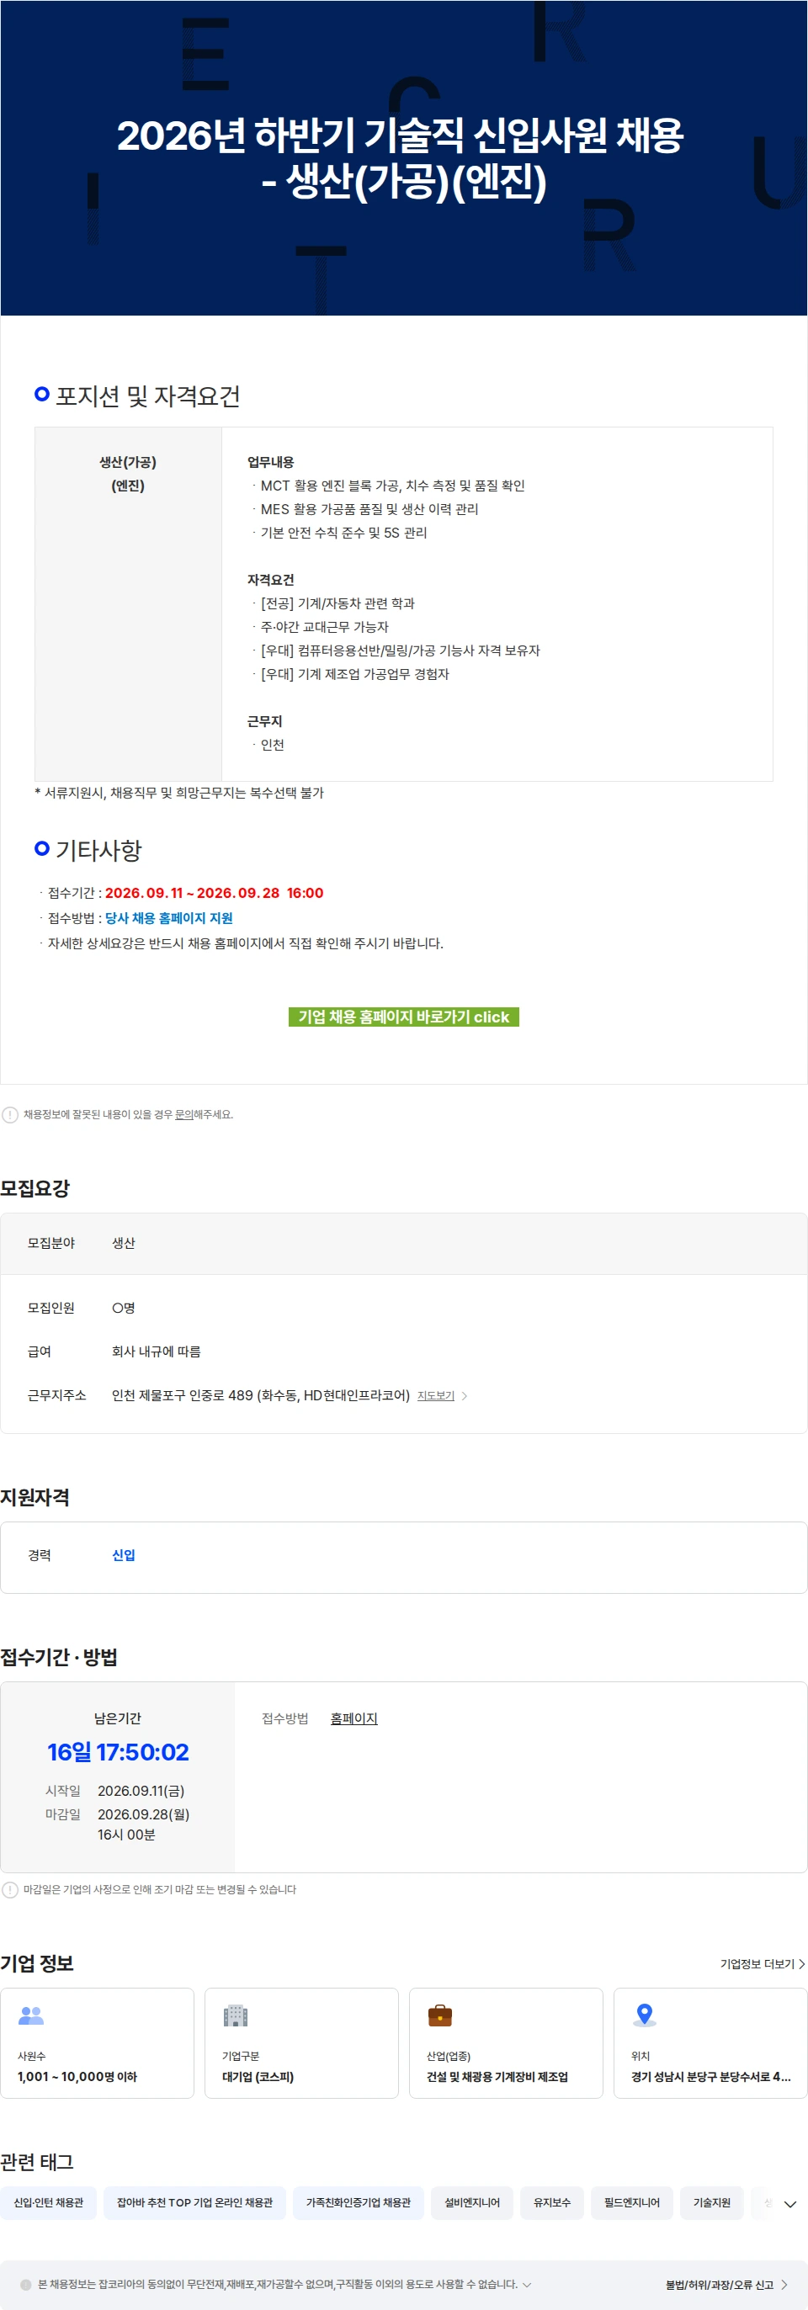Select the 필드엔지니어 tag
Screen dimensions: 808x2310
632,2202
